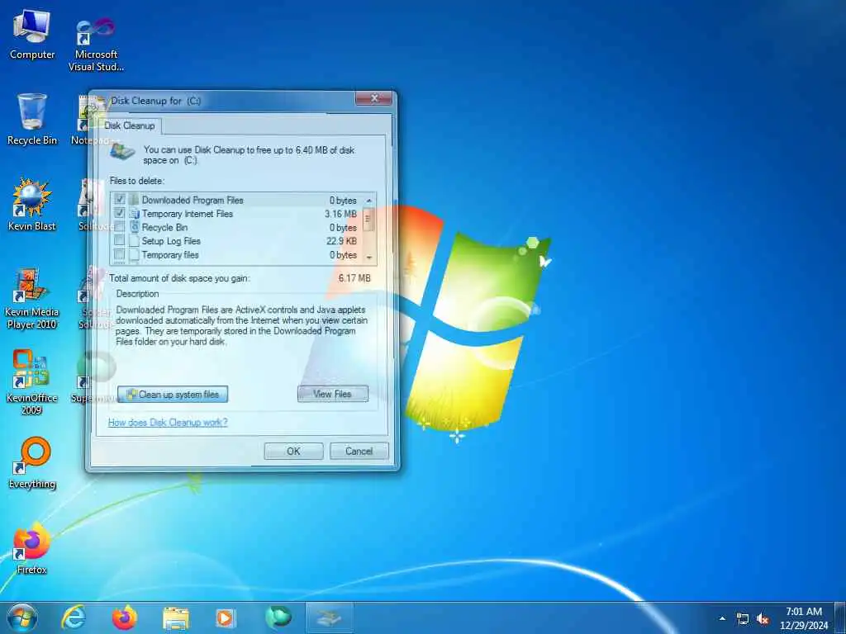Click the drive icon beside the cleanup message

pos(122,150)
